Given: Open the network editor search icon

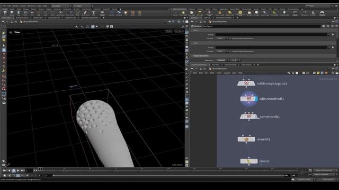Looking at the screenshot, I should [333, 73].
